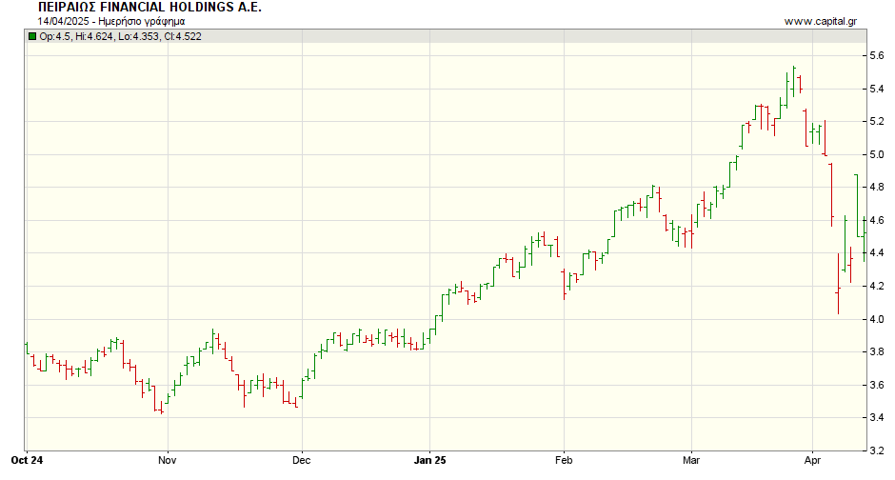Click the Apr x-axis label
Image resolution: width=895 pixels, height=480 pixels.
pyautogui.click(x=812, y=459)
